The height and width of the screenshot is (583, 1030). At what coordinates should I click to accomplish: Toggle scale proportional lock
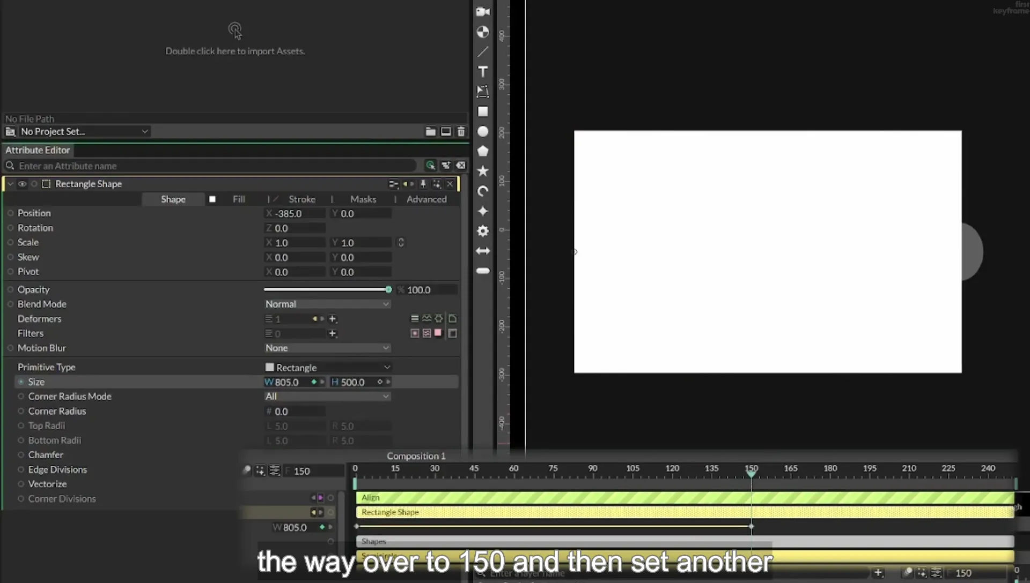tap(401, 243)
